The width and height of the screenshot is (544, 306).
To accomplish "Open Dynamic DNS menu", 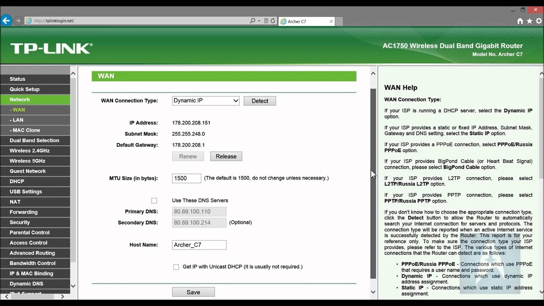I will (x=35, y=283).
